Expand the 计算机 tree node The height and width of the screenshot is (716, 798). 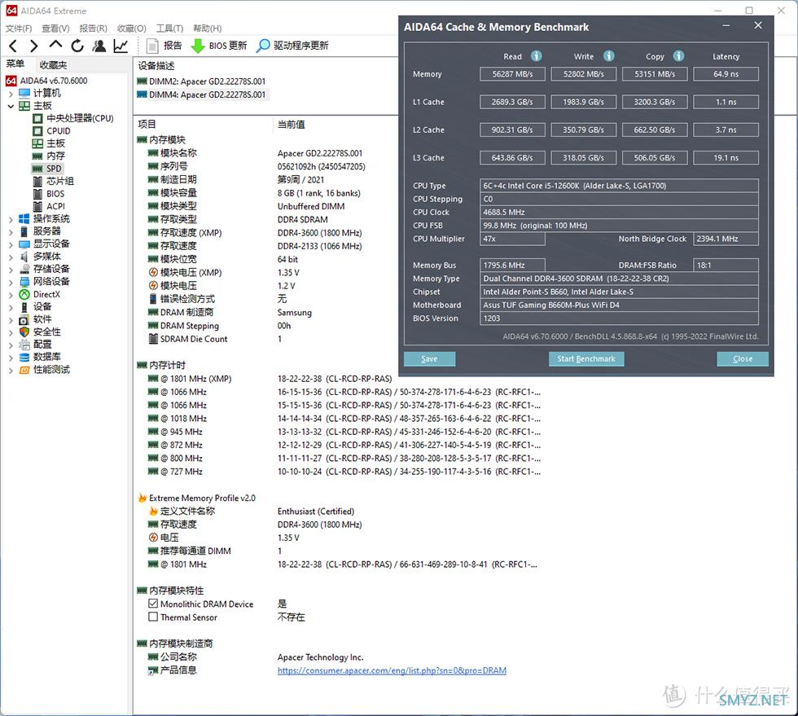pos(11,94)
